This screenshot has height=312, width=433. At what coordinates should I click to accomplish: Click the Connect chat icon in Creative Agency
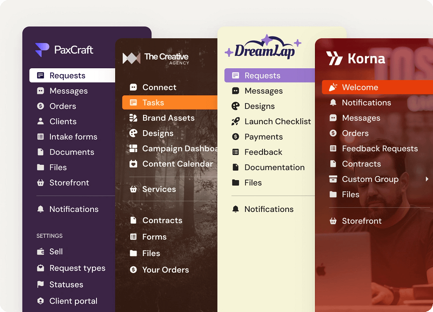click(x=133, y=87)
